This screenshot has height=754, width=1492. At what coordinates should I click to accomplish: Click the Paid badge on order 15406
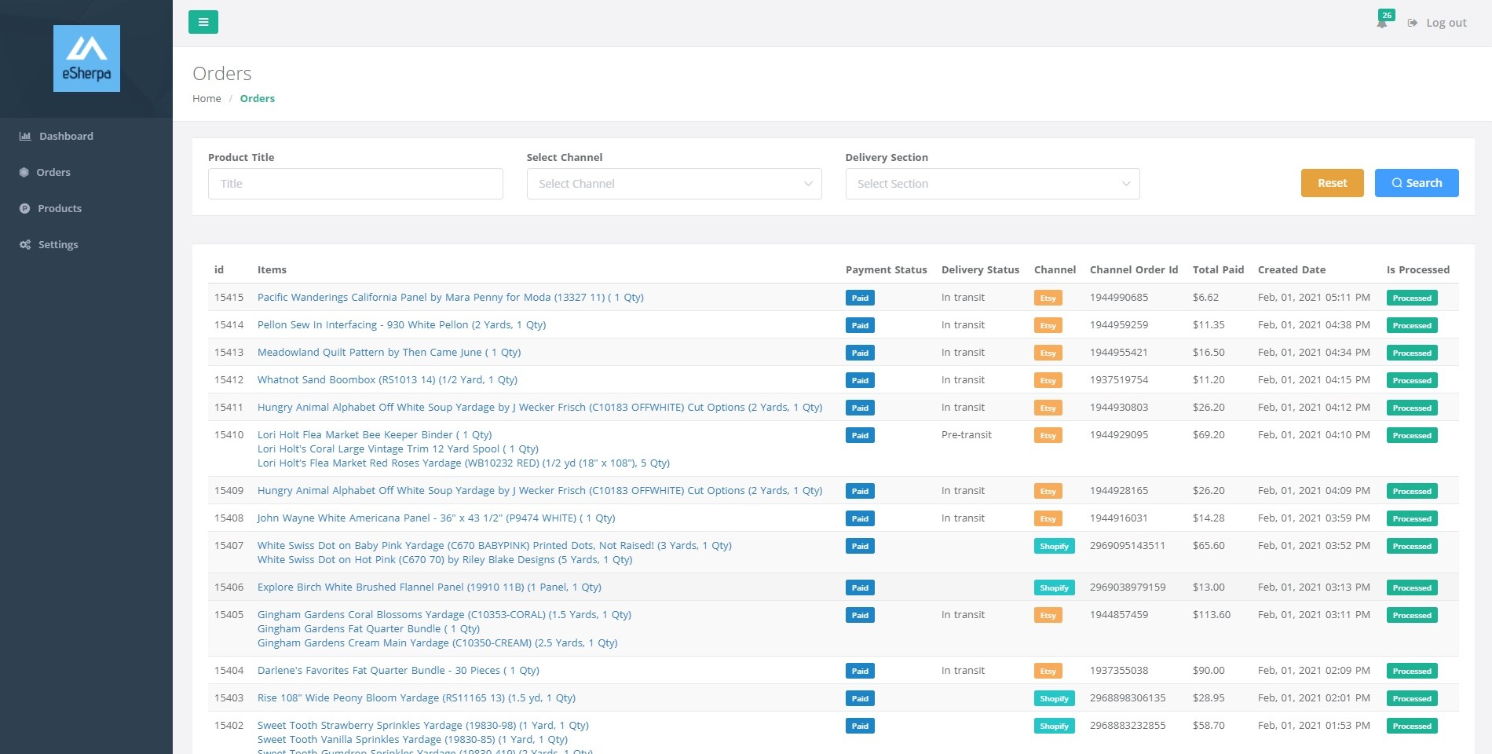pyautogui.click(x=860, y=587)
